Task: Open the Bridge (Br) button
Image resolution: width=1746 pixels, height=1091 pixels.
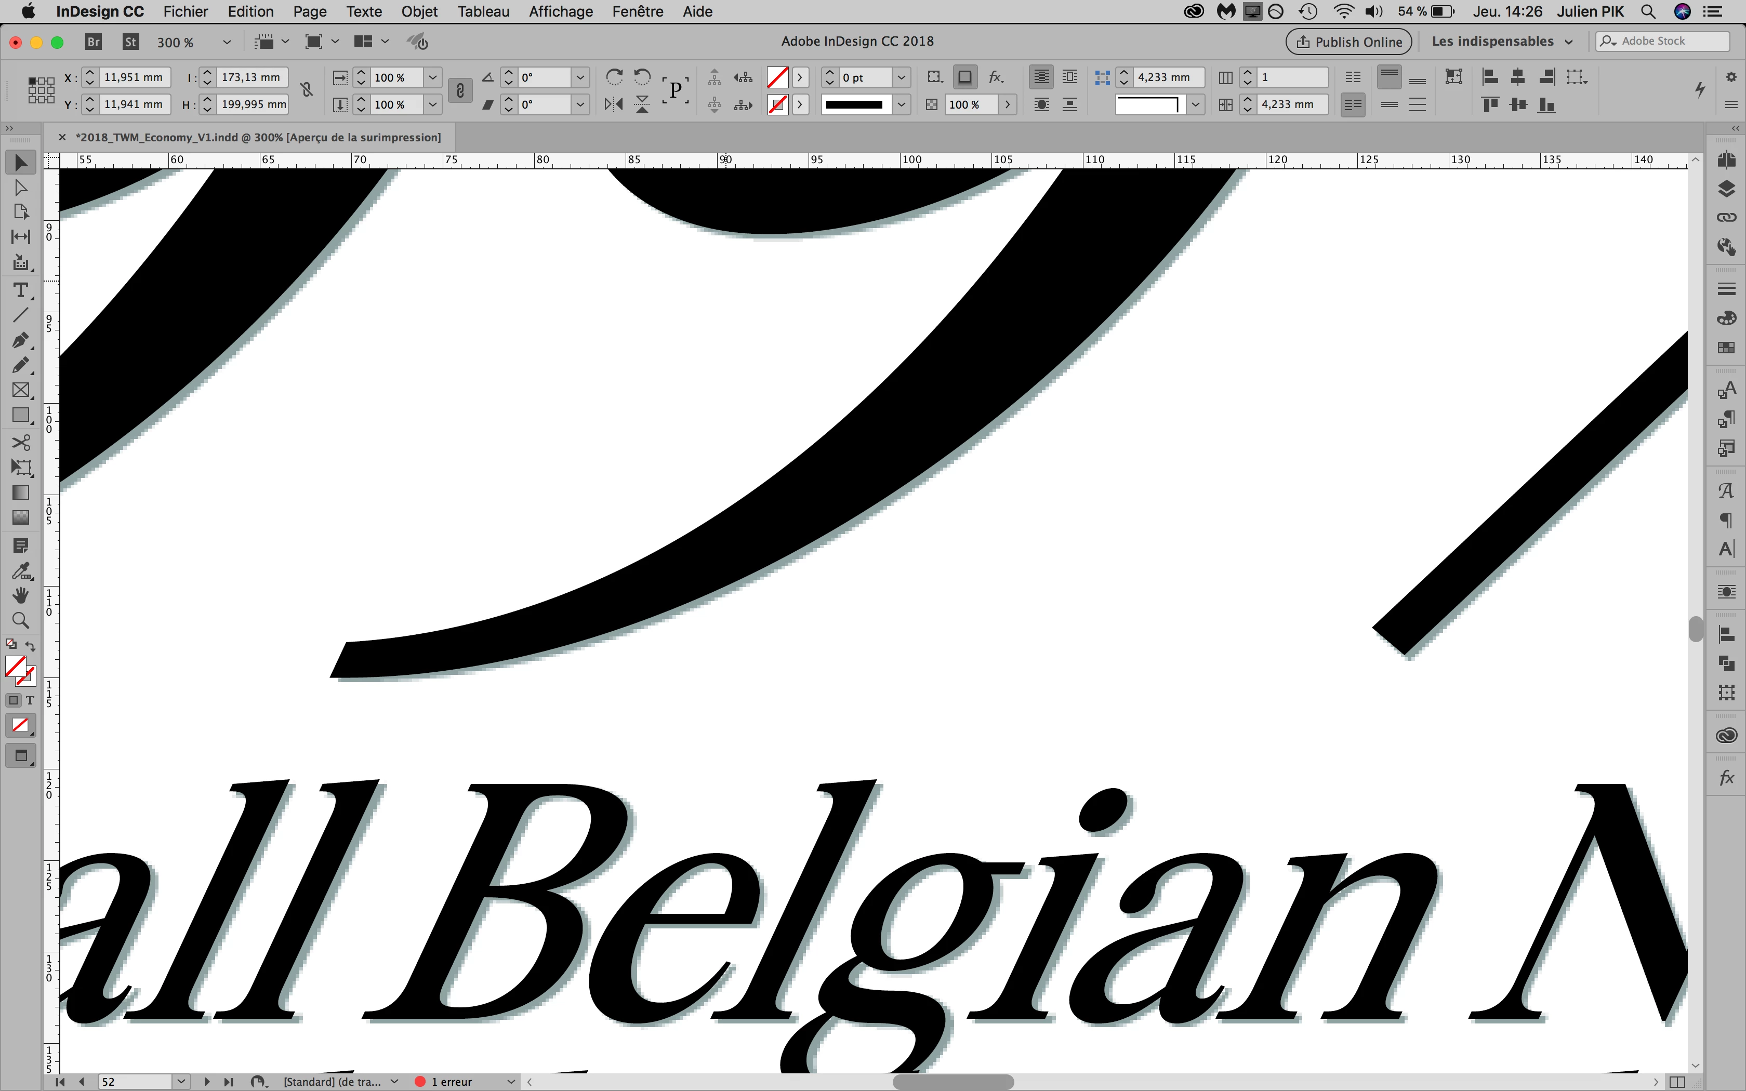Action: tap(93, 42)
